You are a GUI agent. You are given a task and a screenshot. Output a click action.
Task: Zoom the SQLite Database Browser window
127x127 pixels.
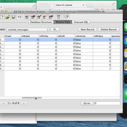point(6,11)
